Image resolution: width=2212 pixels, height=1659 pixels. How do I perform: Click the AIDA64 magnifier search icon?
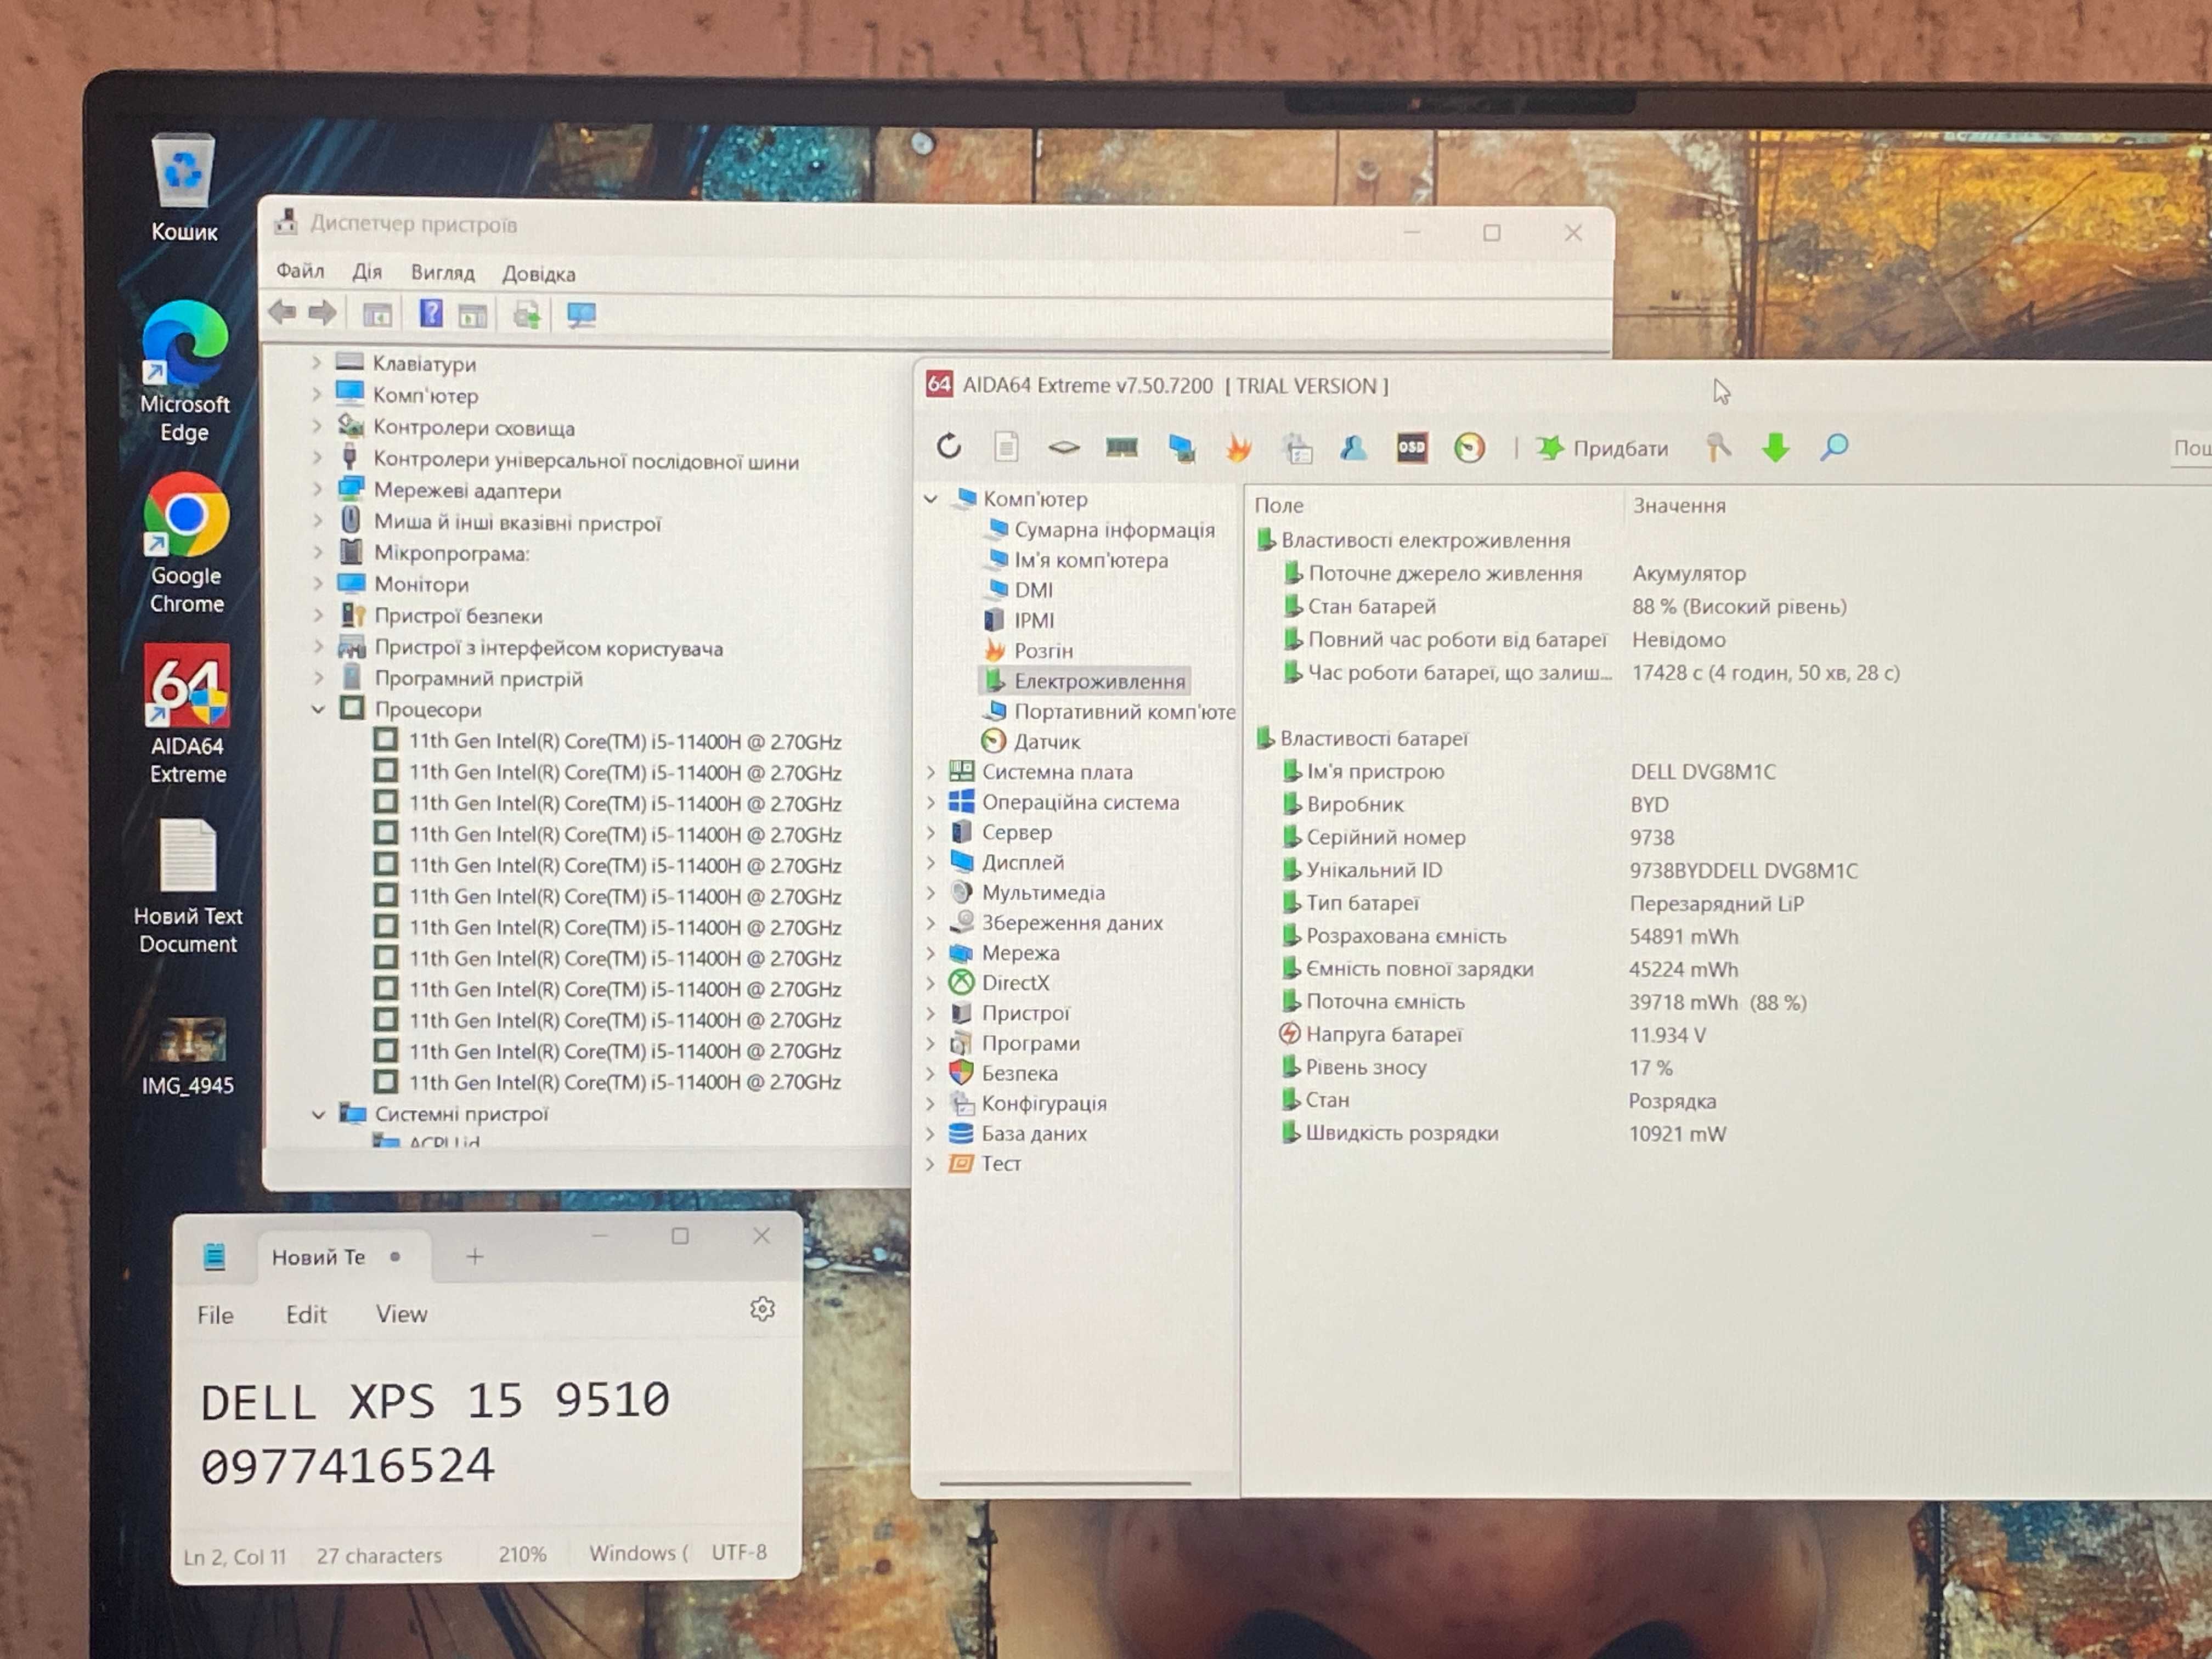tap(1834, 448)
